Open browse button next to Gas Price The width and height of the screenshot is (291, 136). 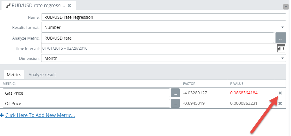coord(175,93)
